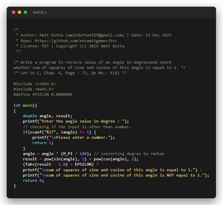223x205 pixels.
Task: Click the 'double angle, result;' declaration
Action: pyautogui.click(x=48, y=116)
